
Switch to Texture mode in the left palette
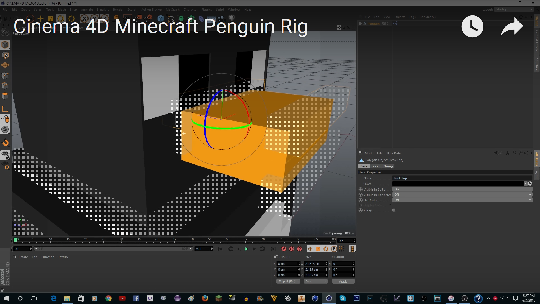[x=5, y=55]
